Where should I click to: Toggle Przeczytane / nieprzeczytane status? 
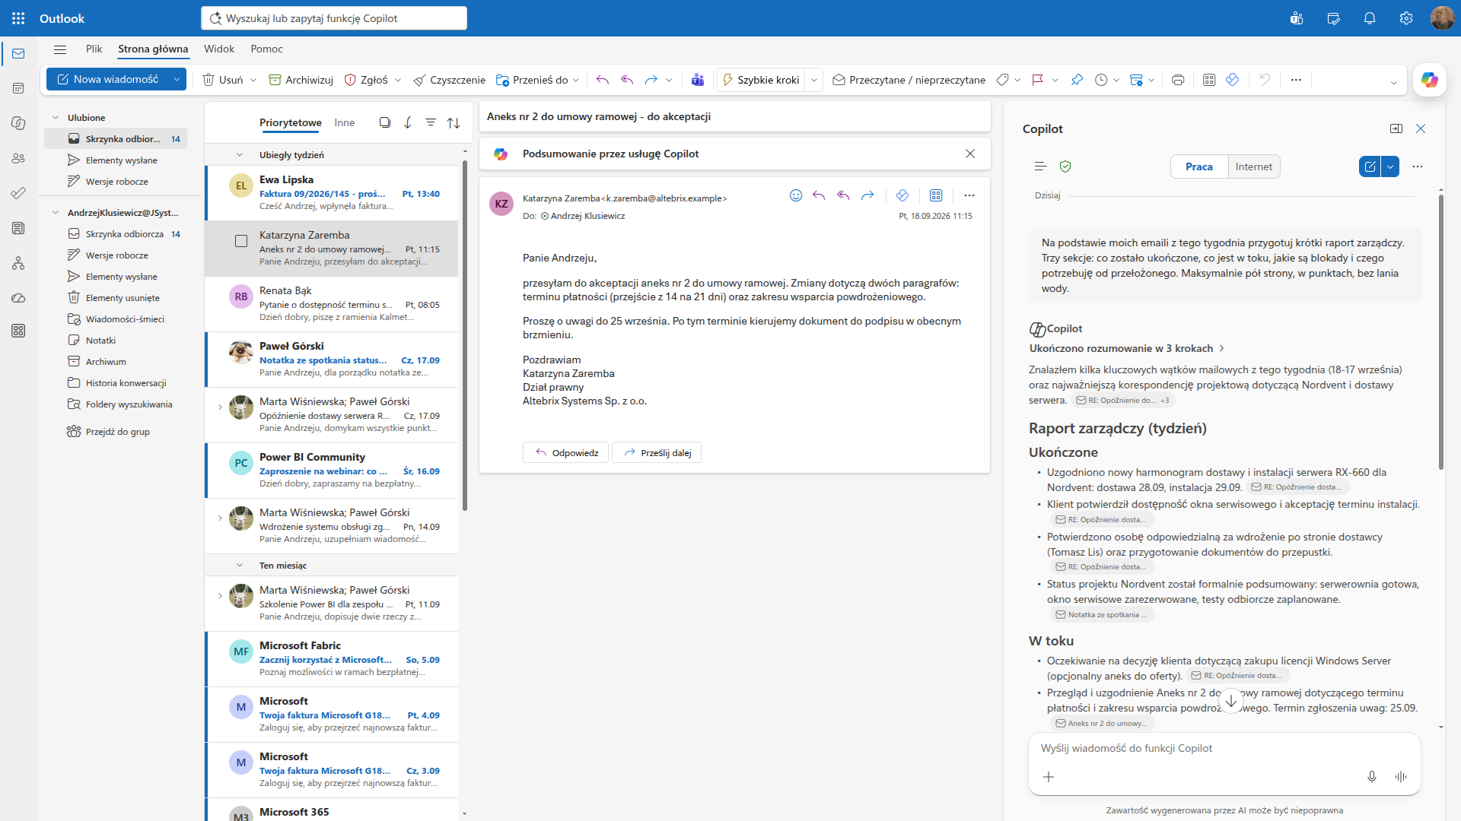click(x=909, y=80)
